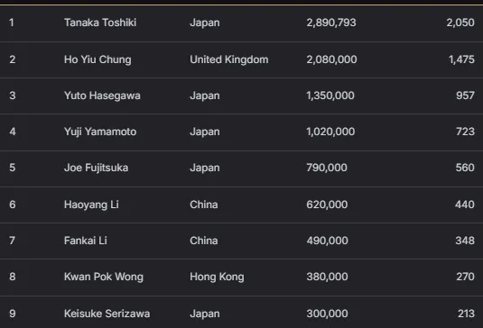Select the 300,000 chip count

[x=327, y=314]
